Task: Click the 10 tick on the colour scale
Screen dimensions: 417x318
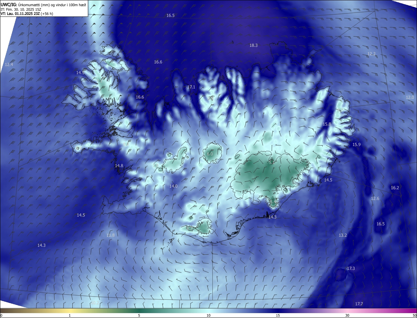Action: 208,315
